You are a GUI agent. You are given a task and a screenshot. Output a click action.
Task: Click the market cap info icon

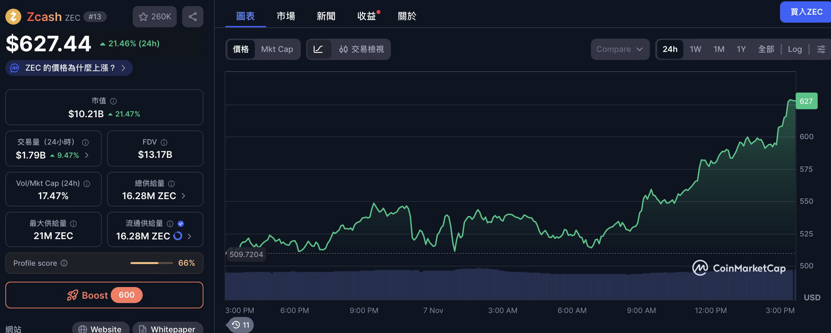(x=113, y=101)
